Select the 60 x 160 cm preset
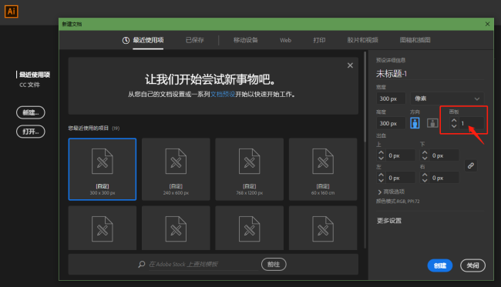501x287 pixels. click(x=323, y=169)
